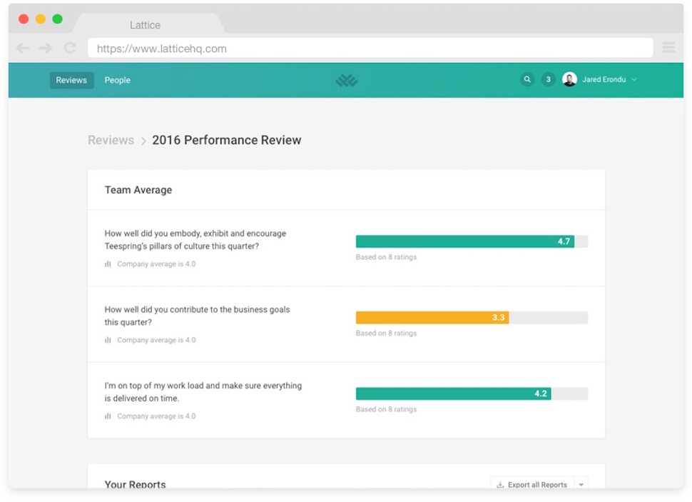
Task: Click the green 4.2 rating bar
Action: [x=453, y=393]
